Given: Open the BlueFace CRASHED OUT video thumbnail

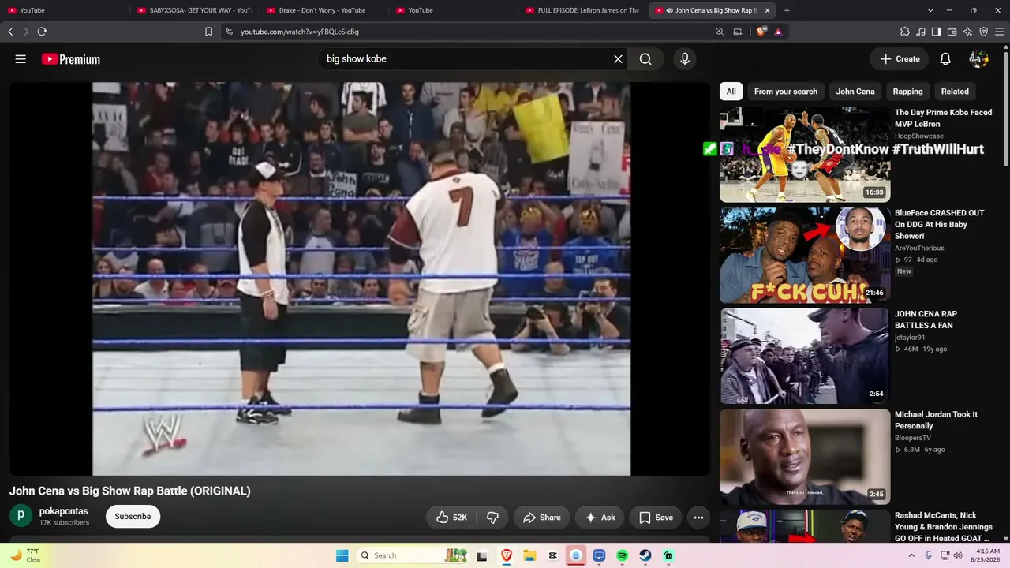Looking at the screenshot, I should tap(805, 255).
